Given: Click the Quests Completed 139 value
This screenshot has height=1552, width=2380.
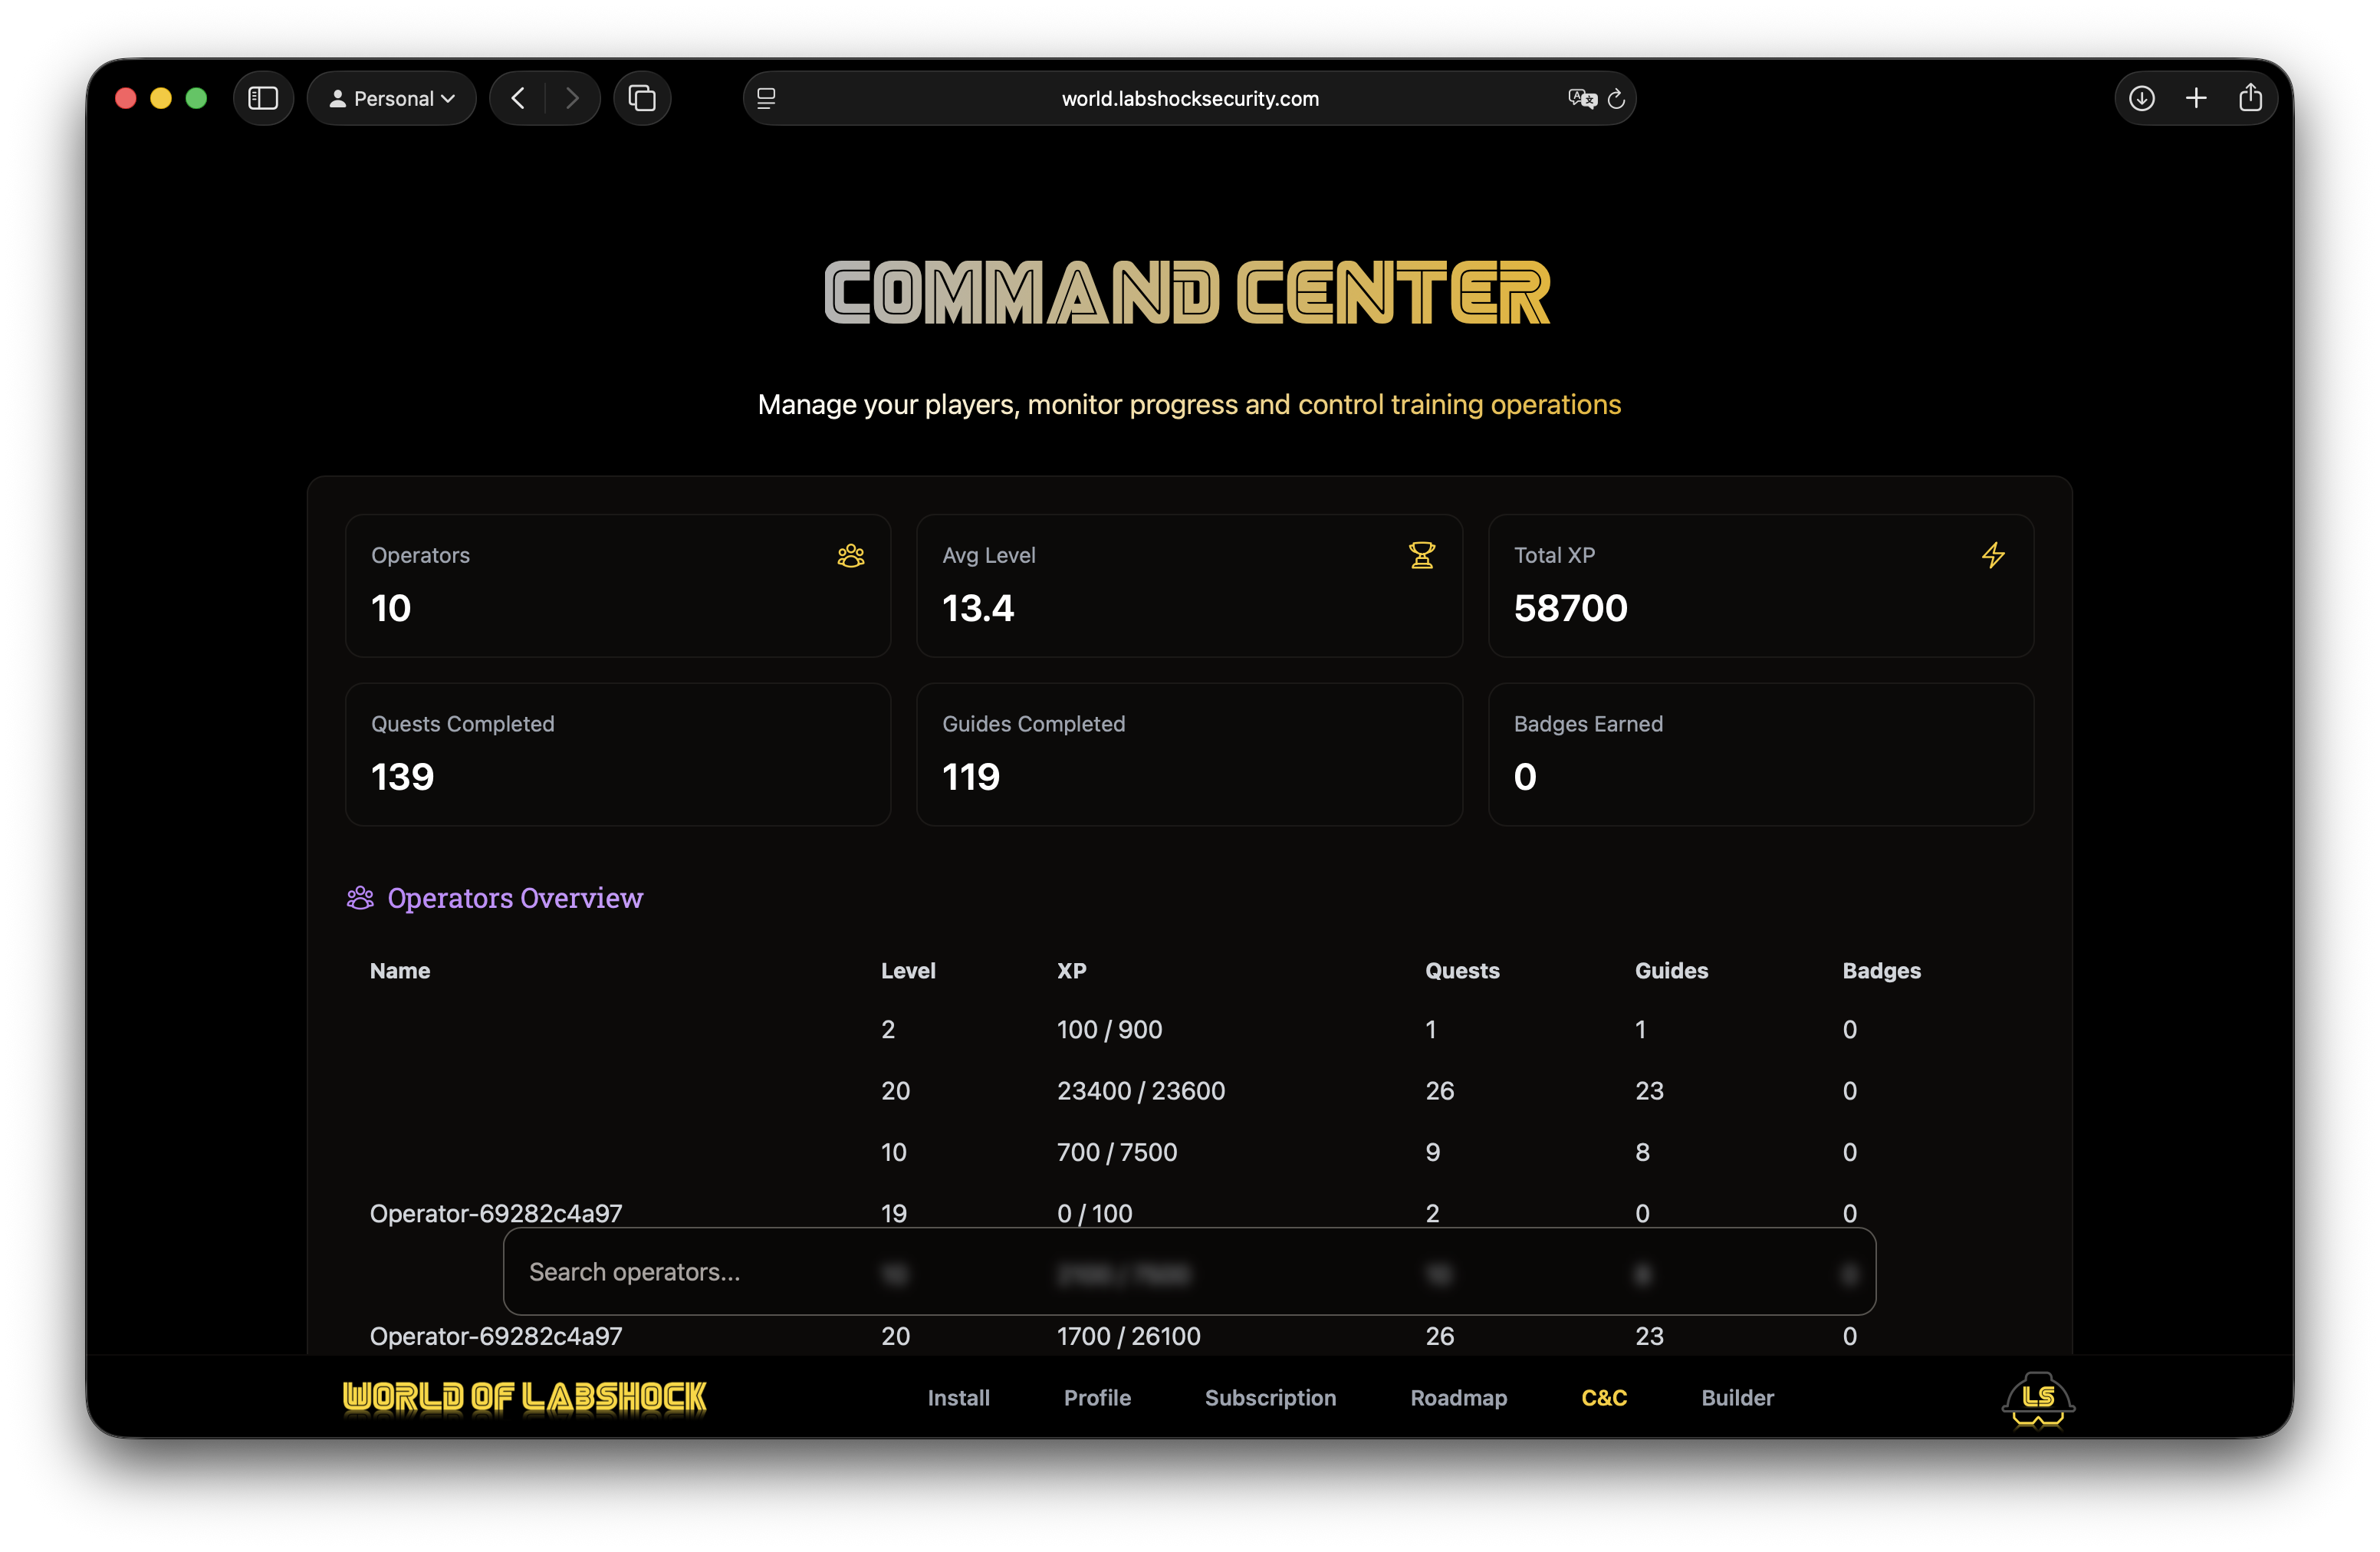Looking at the screenshot, I should tap(402, 778).
